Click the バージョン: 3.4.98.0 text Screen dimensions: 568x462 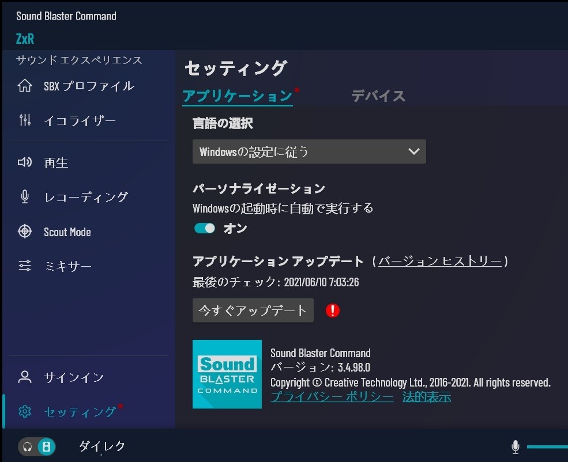(x=320, y=367)
